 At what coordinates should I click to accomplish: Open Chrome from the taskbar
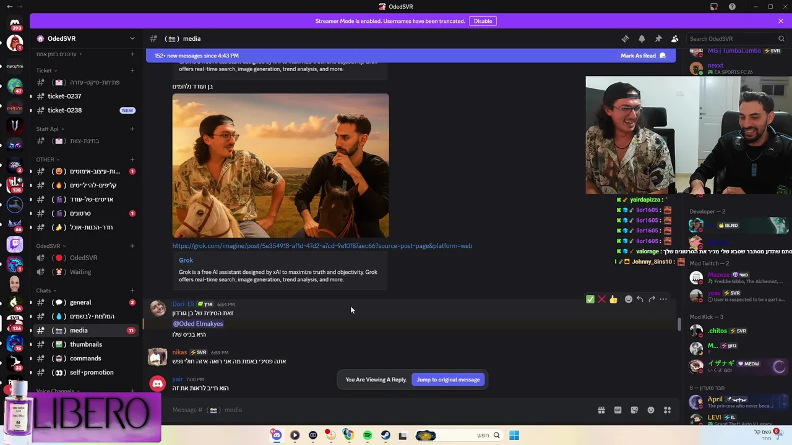tap(348, 435)
